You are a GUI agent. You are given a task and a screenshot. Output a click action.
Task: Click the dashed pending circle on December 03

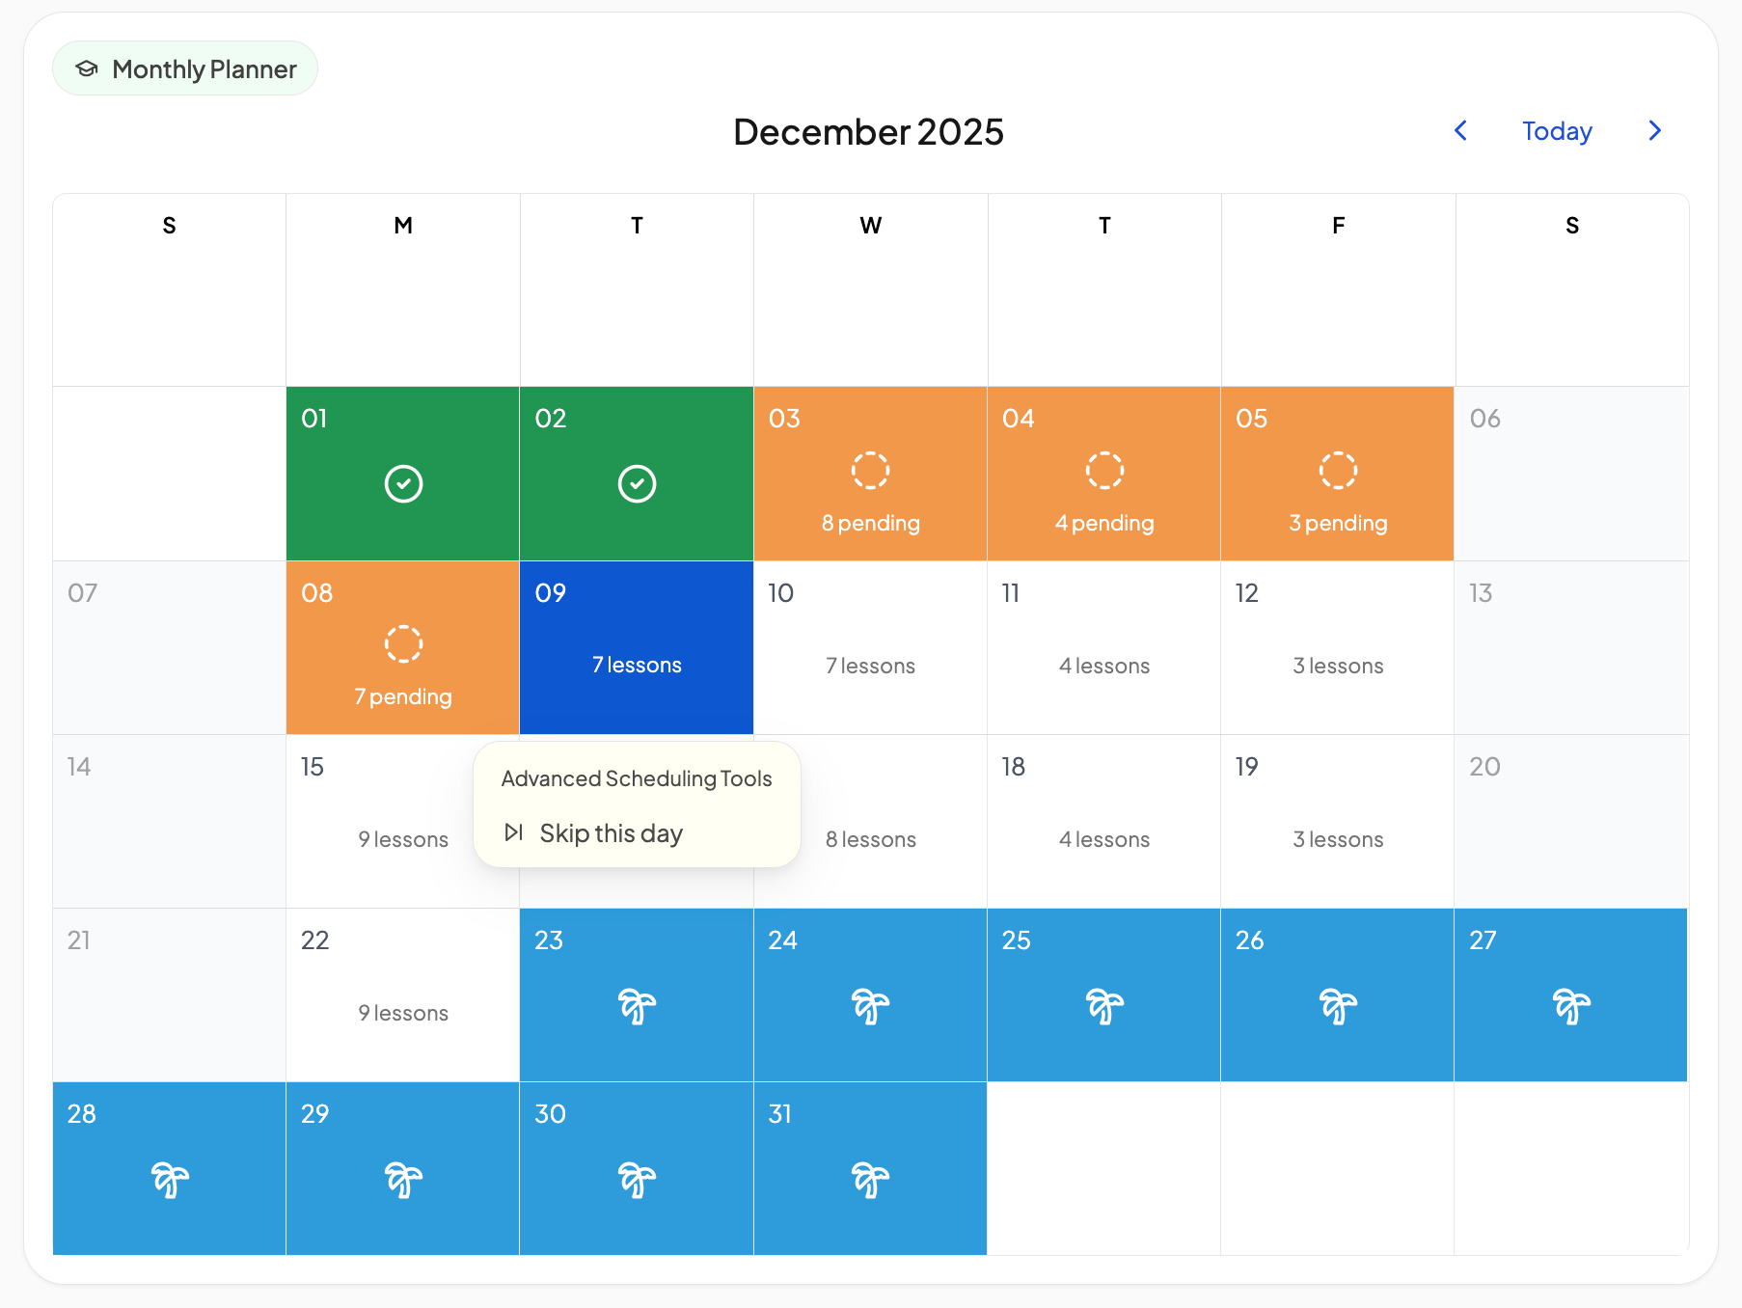pyautogui.click(x=870, y=470)
